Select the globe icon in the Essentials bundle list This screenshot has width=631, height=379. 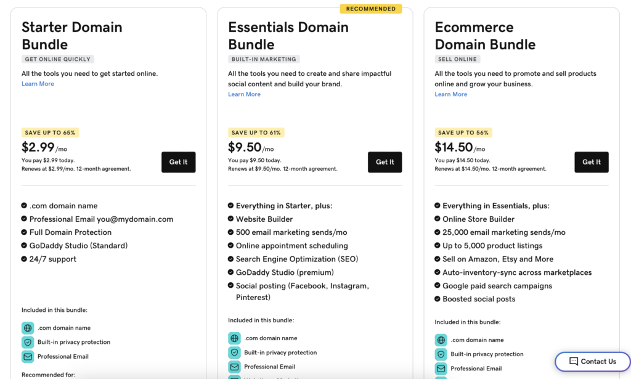point(235,338)
